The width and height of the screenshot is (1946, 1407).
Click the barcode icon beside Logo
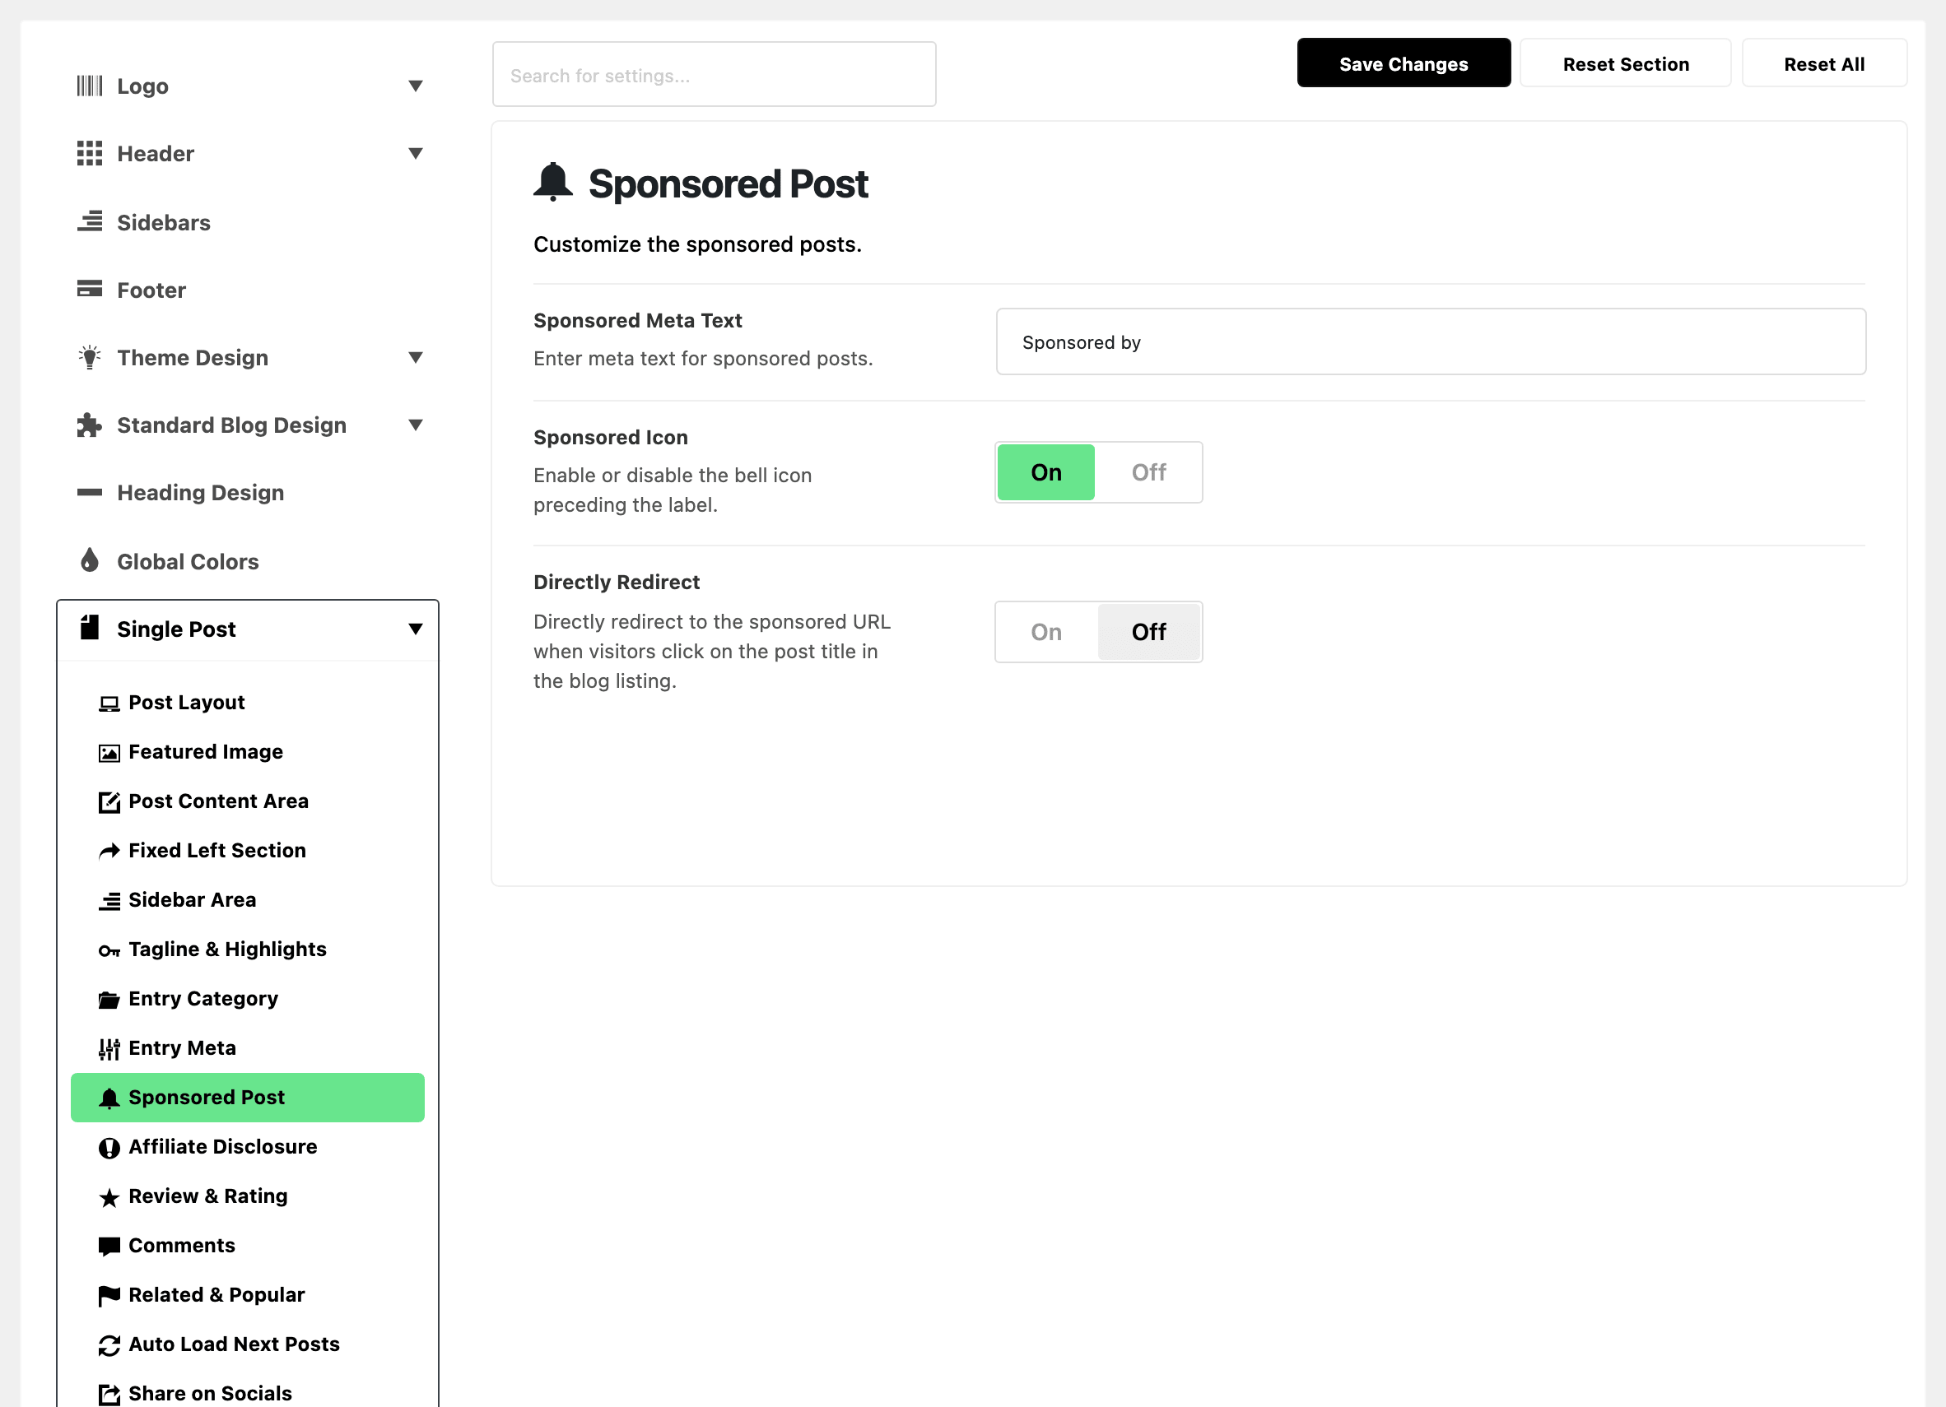pos(89,86)
